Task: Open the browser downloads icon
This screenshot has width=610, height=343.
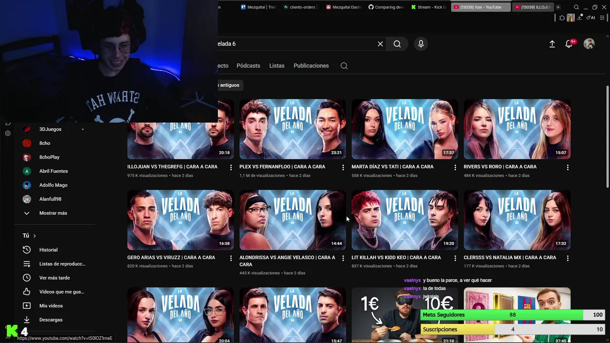Action: pyautogui.click(x=580, y=18)
